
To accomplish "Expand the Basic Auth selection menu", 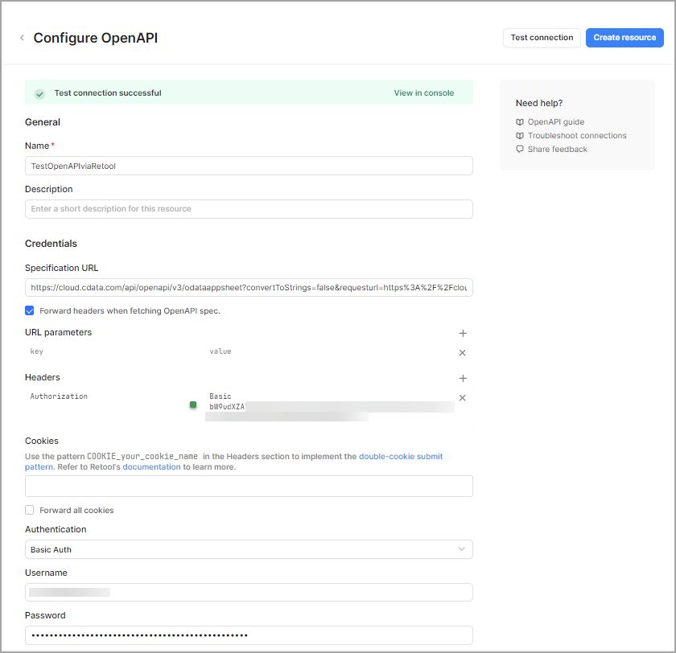I will (x=461, y=548).
